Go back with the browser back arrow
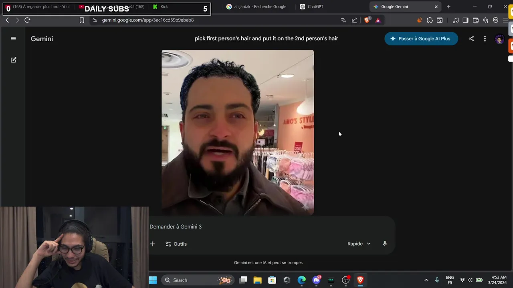 tap(7, 20)
